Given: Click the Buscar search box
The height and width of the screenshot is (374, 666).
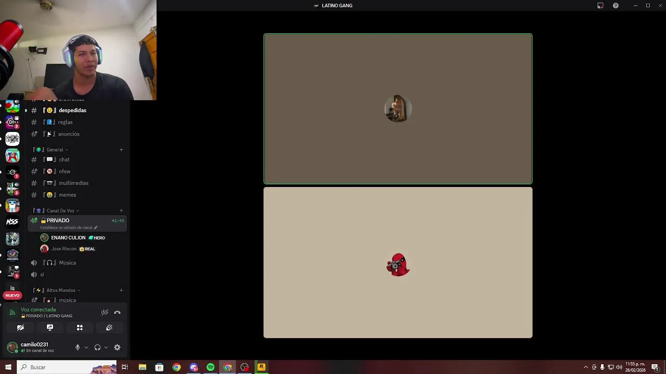Looking at the screenshot, I should [x=67, y=367].
